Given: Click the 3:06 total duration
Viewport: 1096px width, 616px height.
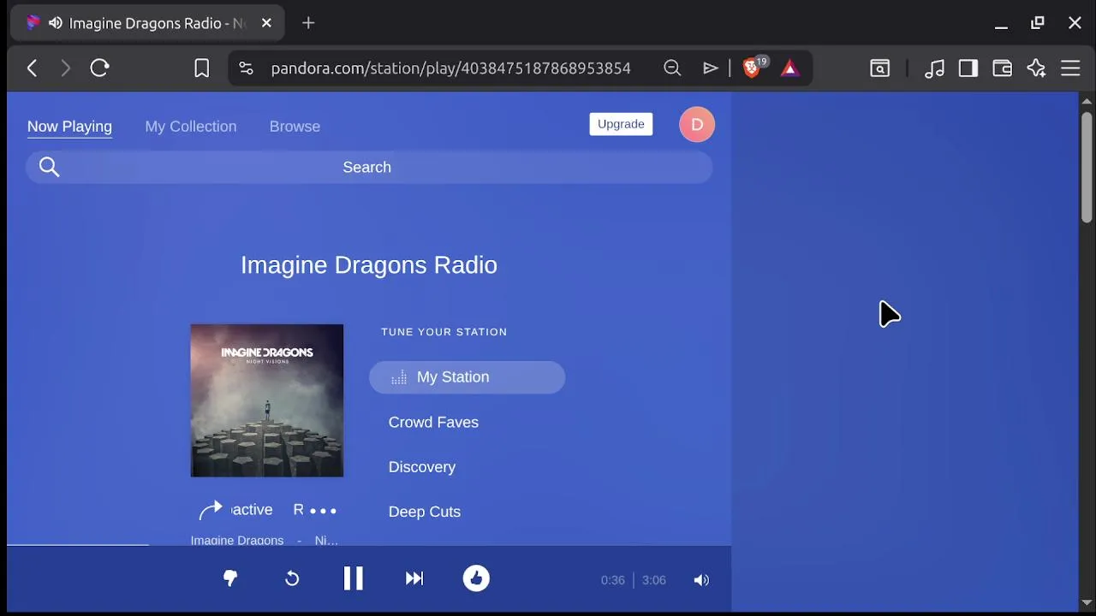Looking at the screenshot, I should 654,580.
